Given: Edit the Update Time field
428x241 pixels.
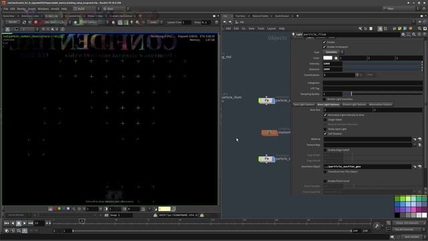Looking at the screenshot, I should 186,22.
